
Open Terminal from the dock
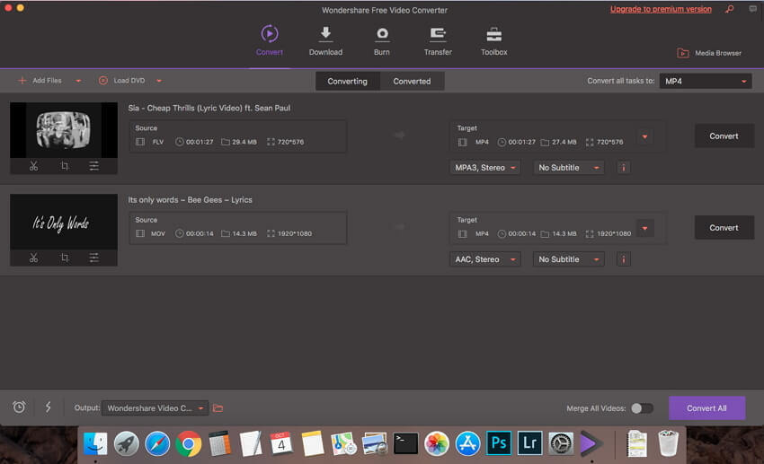pyautogui.click(x=405, y=443)
